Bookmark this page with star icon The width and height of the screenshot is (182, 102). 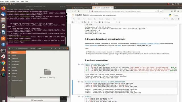click(161, 11)
